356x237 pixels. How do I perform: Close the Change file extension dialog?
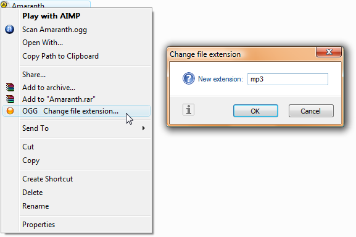pos(329,52)
